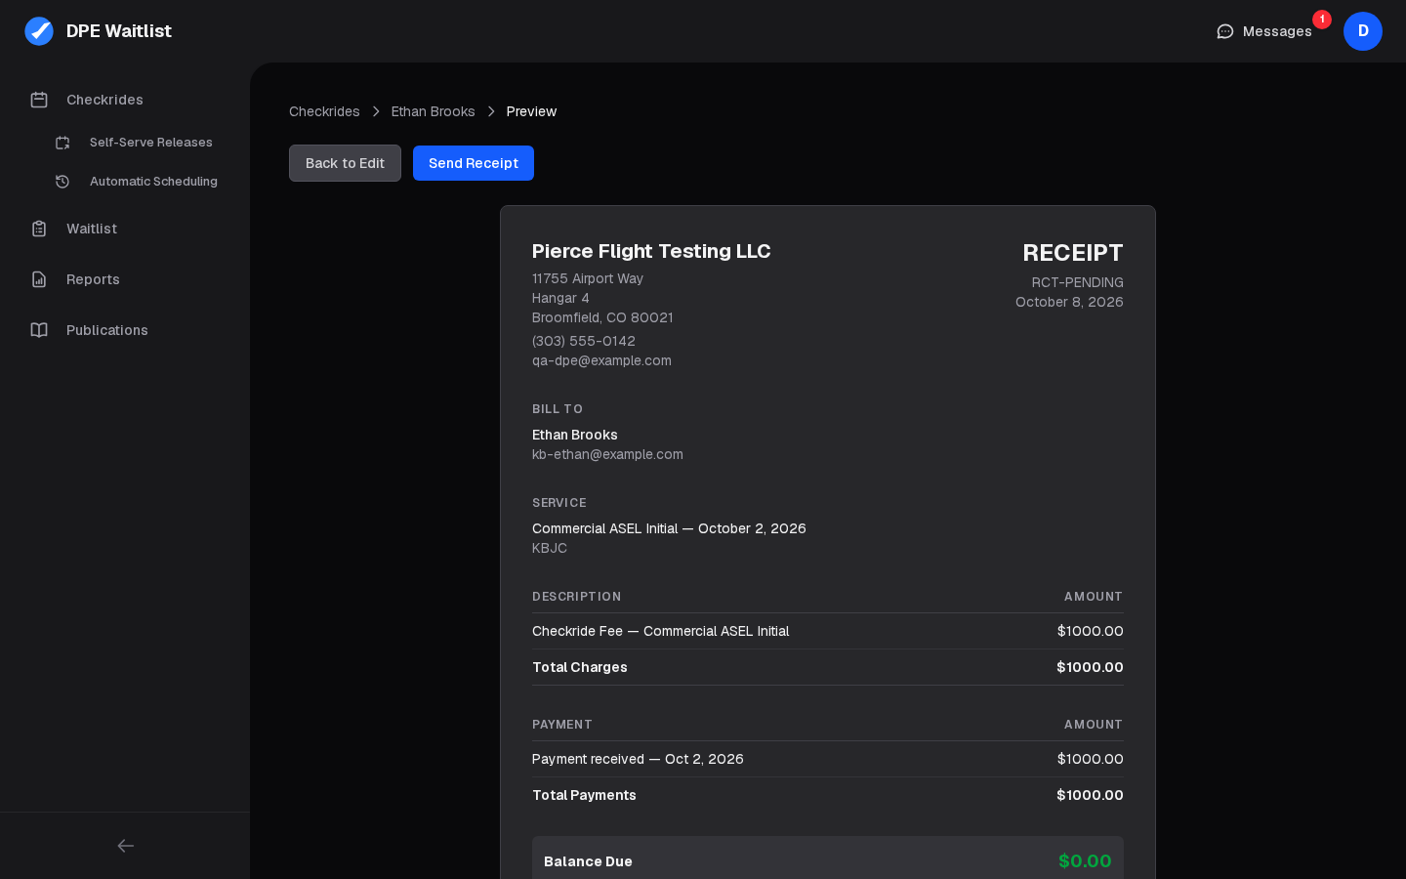The width and height of the screenshot is (1406, 879).
Task: Click the Messages chat bubble icon
Action: pyautogui.click(x=1225, y=31)
